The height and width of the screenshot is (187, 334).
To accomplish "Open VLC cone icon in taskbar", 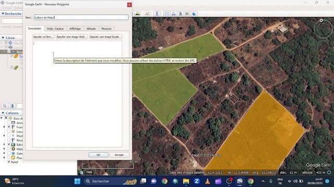I will [208, 181].
